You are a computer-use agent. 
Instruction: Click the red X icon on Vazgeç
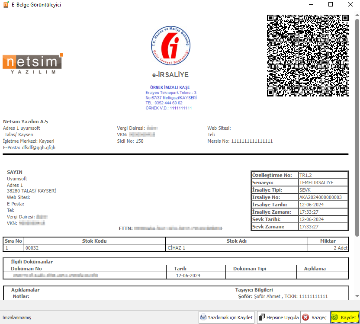tap(305, 318)
